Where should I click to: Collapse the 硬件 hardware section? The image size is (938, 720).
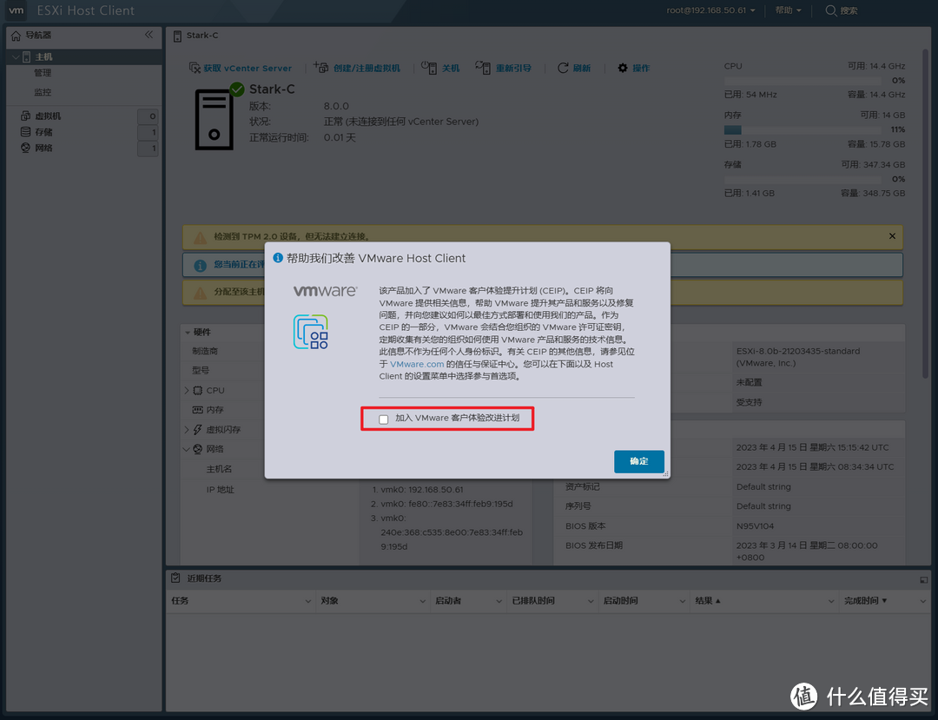(188, 333)
